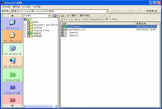162x109 pixels.
Task: Expand the WINDOWS tree node
Action: click(x=25, y=36)
